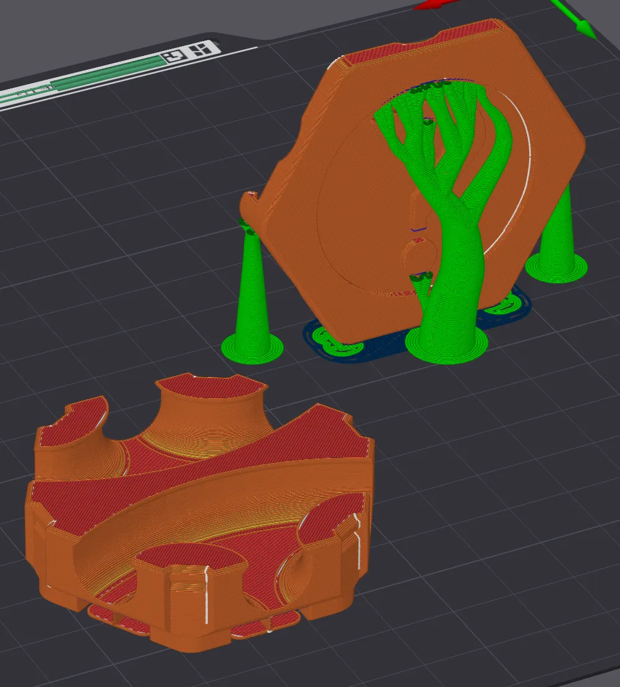Select the flat orange model in foreground
This screenshot has width=620, height=687.
pyautogui.click(x=199, y=513)
